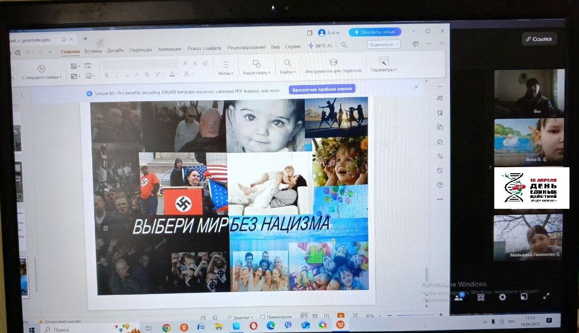Screen dimensions: 579x333
Task: Fit slide to window icon in status bar
Action: coord(355,315)
